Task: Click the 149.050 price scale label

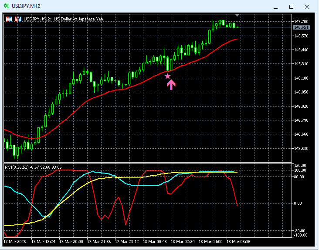Action: [x=301, y=92]
